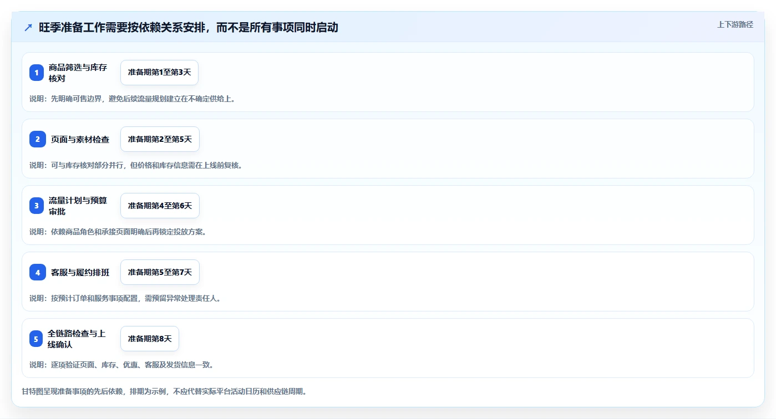Click the number 1 step badge
The height and width of the screenshot is (419, 776).
[37, 73]
